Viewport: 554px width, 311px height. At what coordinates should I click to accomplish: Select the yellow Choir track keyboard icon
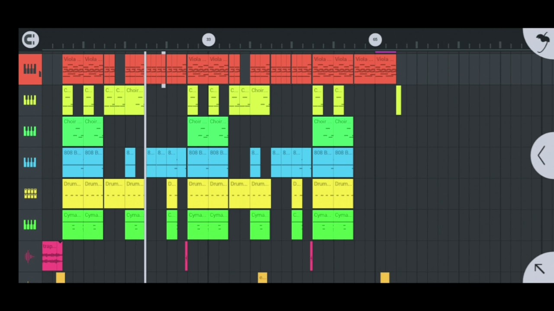30,100
